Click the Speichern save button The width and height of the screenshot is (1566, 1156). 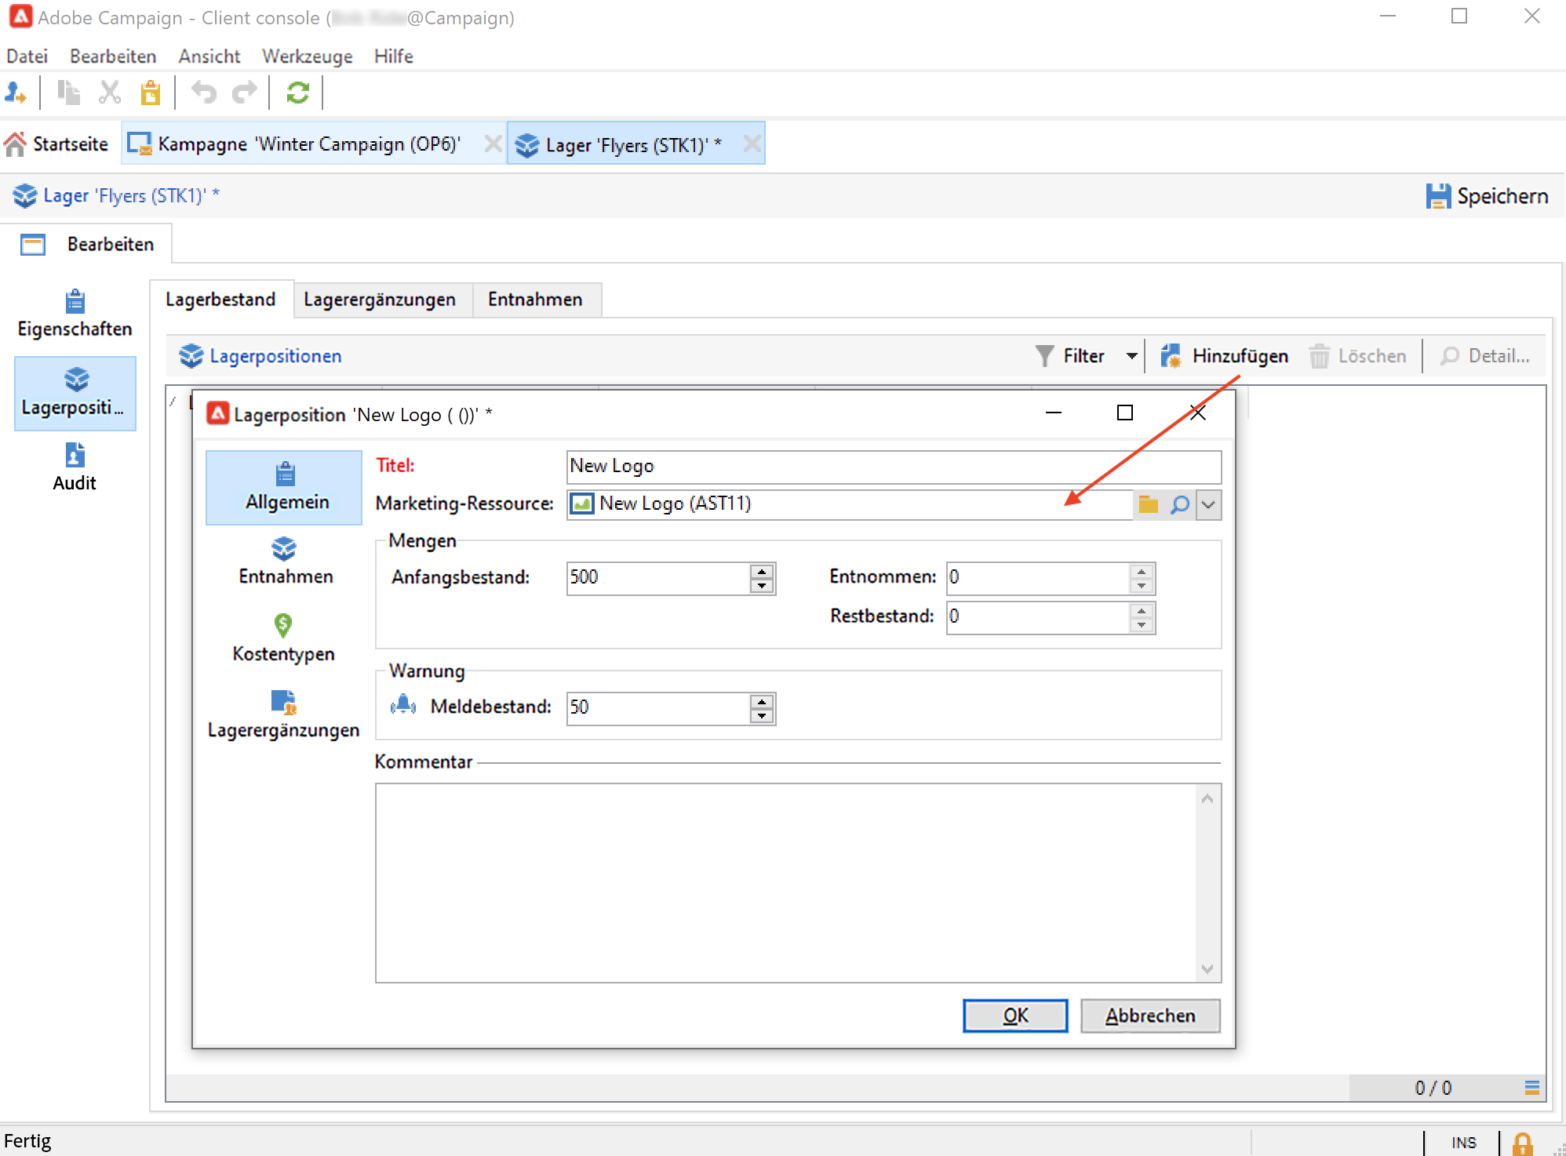(x=1487, y=196)
